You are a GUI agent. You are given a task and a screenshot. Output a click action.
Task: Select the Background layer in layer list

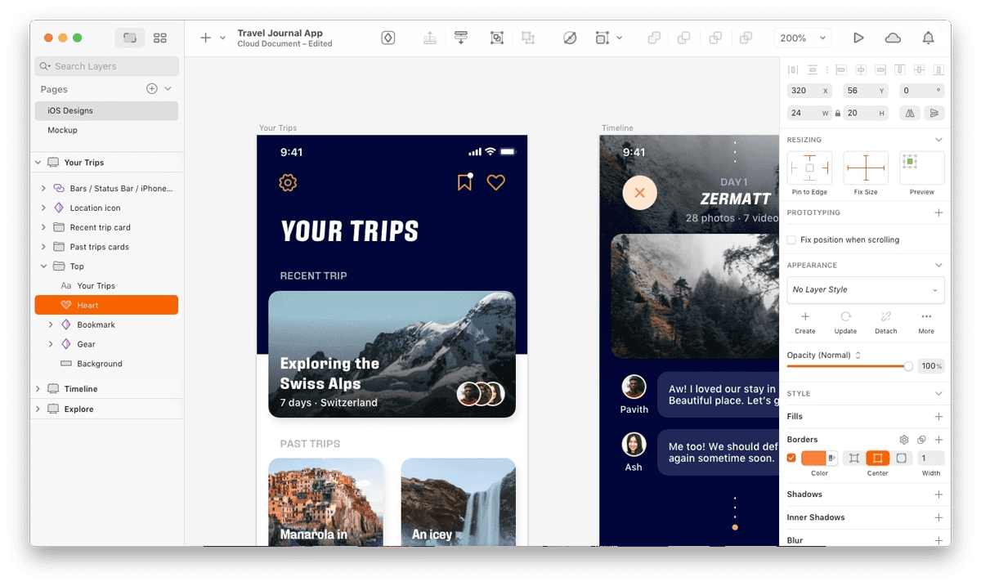(x=106, y=364)
